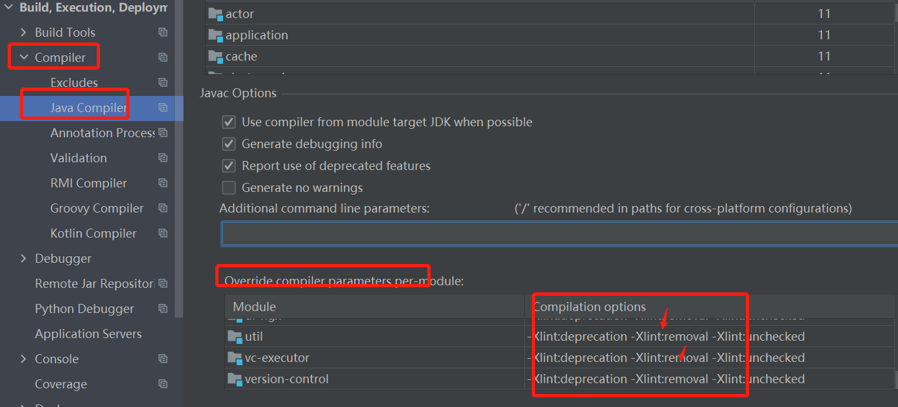Screen dimensions: 898x407
Task: Click the actor module folder icon
Action: point(215,14)
